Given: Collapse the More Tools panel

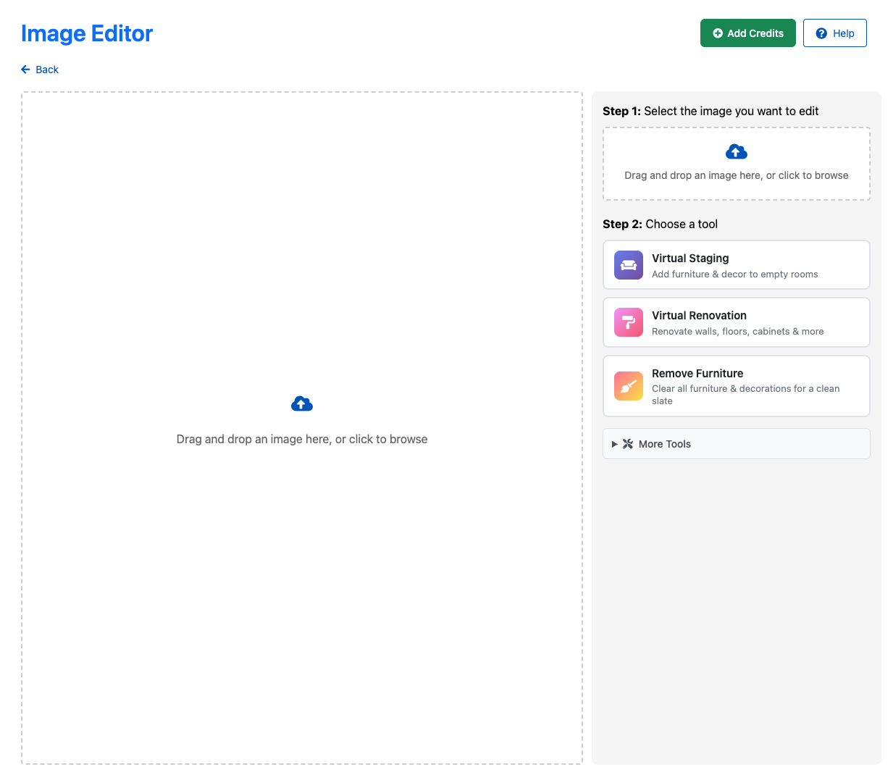Looking at the screenshot, I should [x=736, y=443].
